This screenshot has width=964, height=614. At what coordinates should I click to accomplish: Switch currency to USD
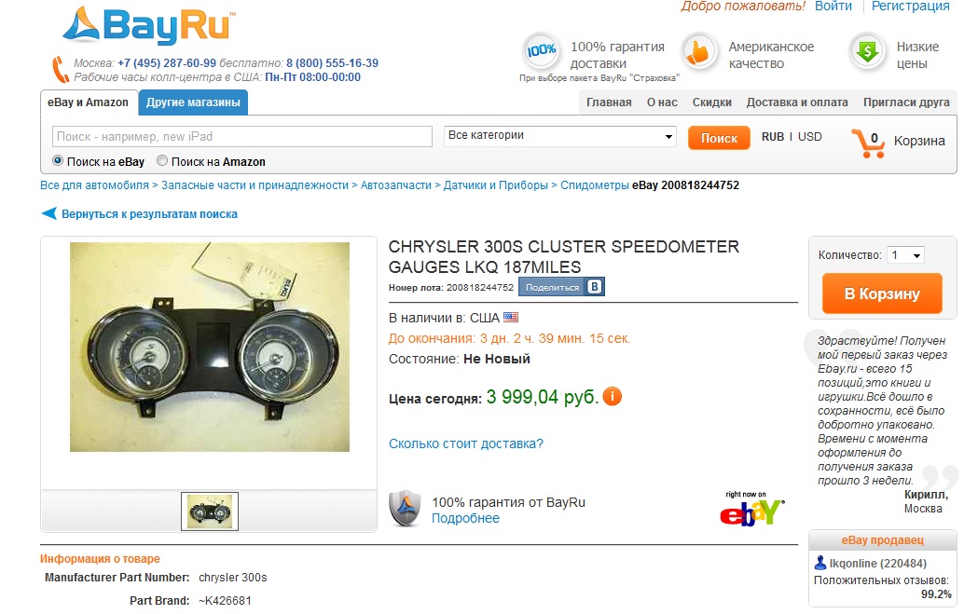[809, 136]
